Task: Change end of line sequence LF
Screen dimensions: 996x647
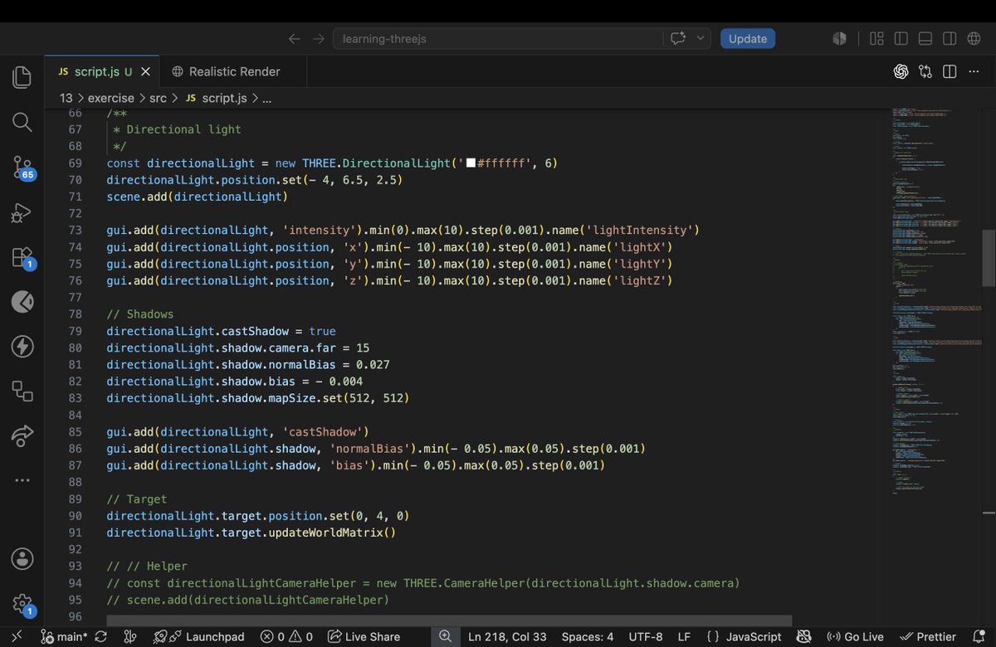Action: [x=684, y=637]
